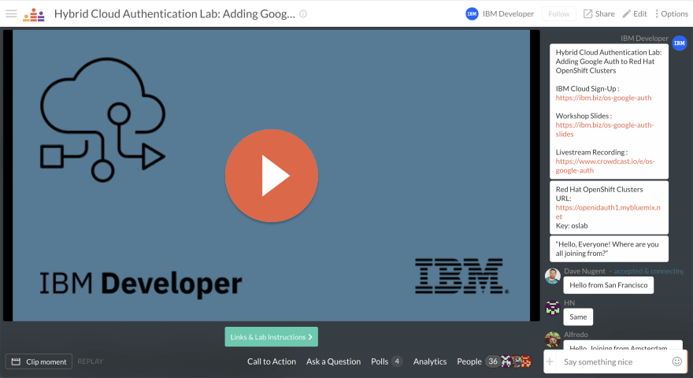Viewport: 693px width, 378px height.
Task: Click the REPLAY label
Action: click(90, 361)
